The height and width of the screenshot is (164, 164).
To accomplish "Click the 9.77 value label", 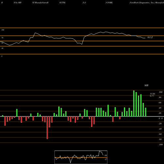I will pyautogui.click(x=152, y=96).
